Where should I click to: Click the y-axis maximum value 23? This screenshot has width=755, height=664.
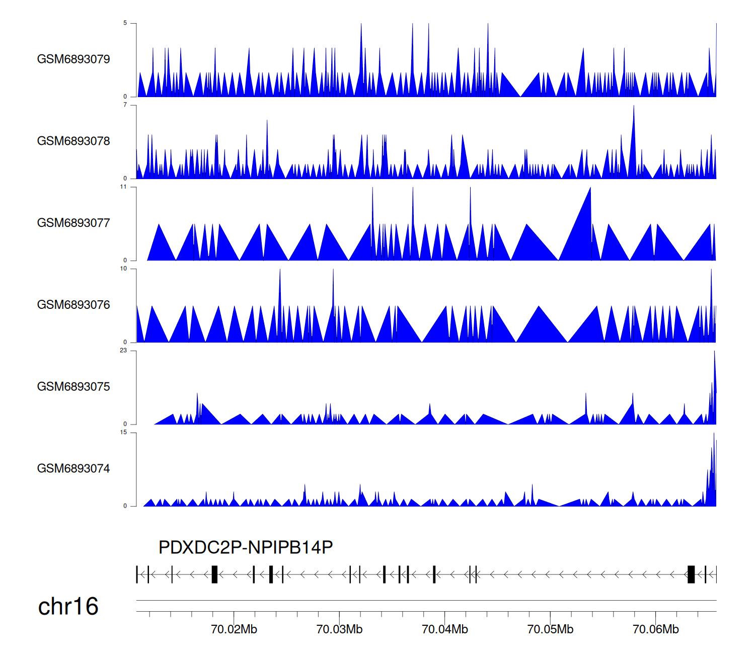click(x=123, y=351)
